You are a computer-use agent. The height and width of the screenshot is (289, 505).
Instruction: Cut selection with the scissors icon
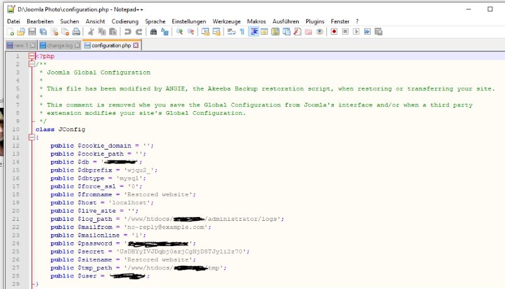coord(91,32)
